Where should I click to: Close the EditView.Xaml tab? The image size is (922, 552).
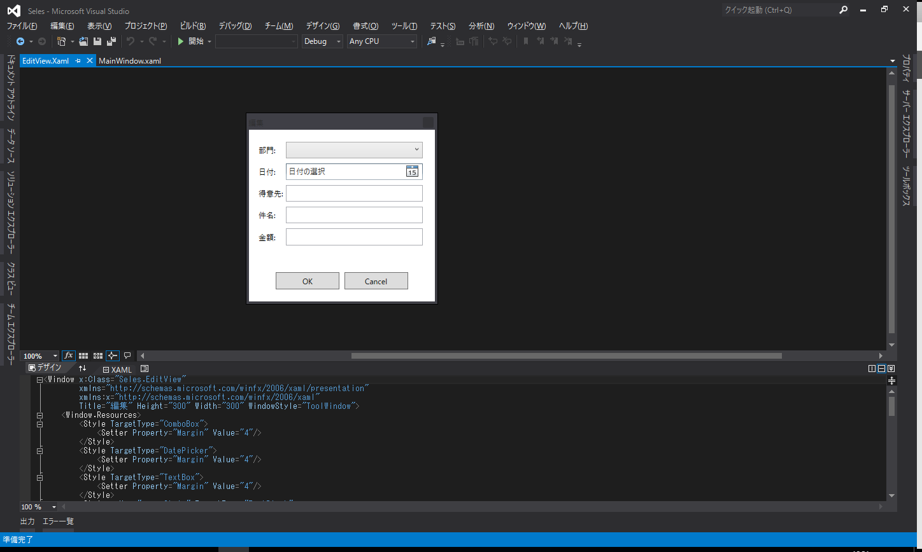90,61
